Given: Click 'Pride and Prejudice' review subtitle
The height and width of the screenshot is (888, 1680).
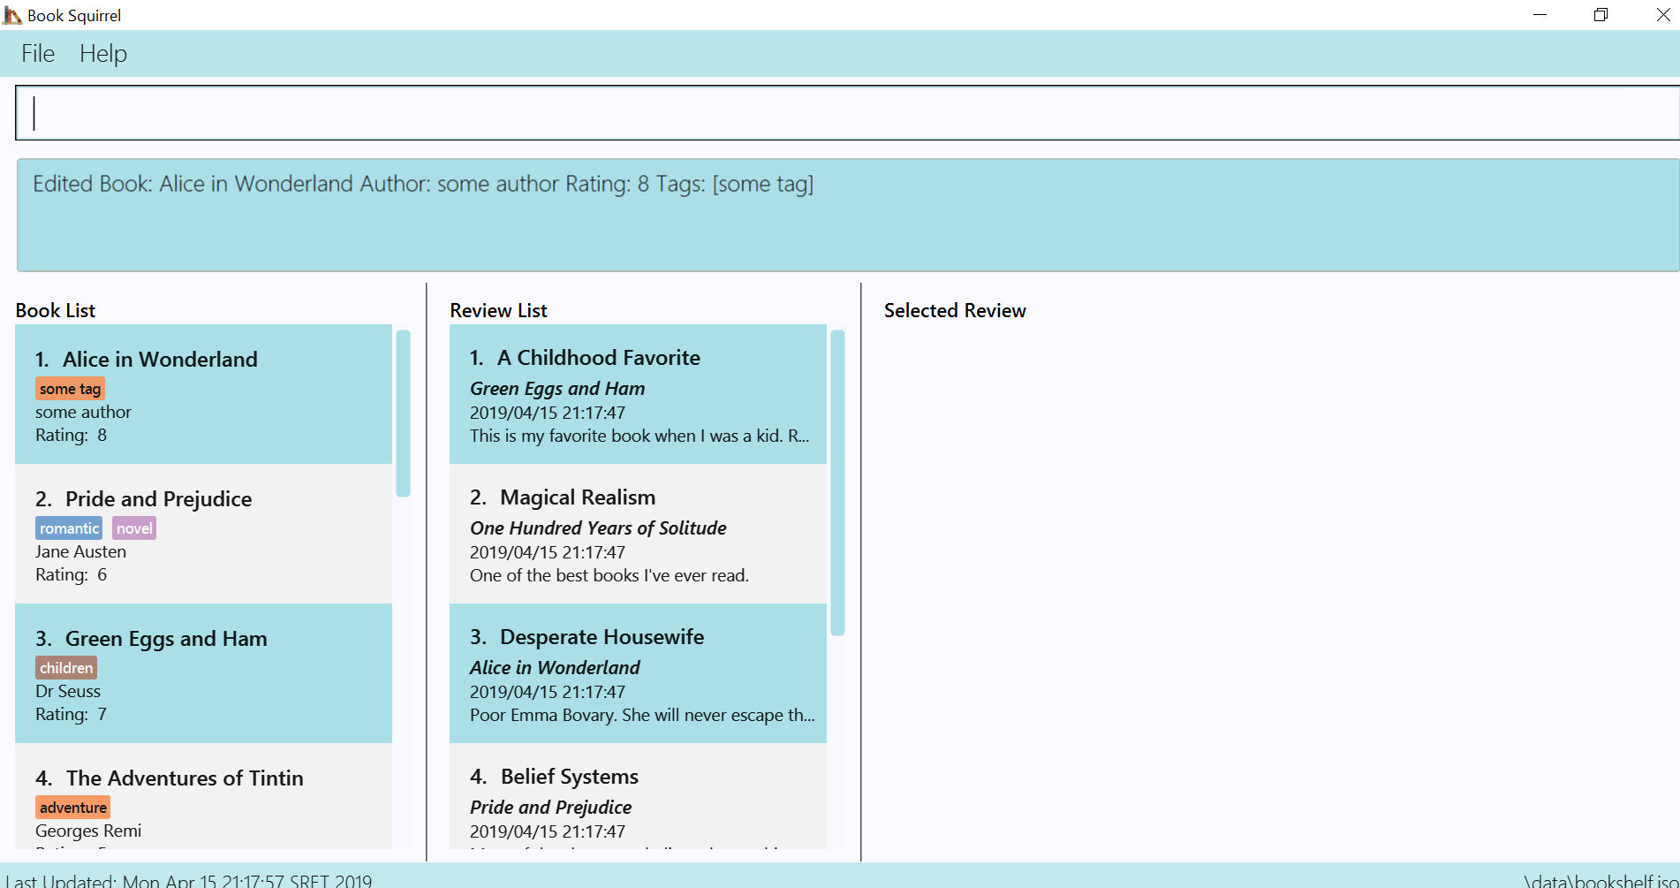Looking at the screenshot, I should click(x=550, y=808).
